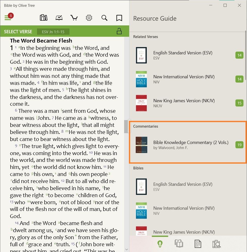
Task: Click cross-reference 'z' before 'the Word' in verse 14
Action: [32, 222]
